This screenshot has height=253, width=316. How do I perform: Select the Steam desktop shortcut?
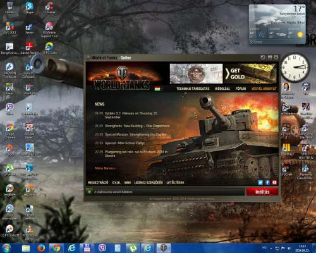pyautogui.click(x=29, y=28)
